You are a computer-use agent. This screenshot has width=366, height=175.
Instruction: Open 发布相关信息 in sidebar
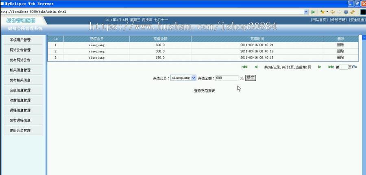pos(20,80)
